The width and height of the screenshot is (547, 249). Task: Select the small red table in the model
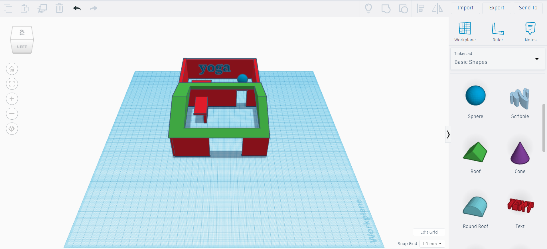click(201, 106)
